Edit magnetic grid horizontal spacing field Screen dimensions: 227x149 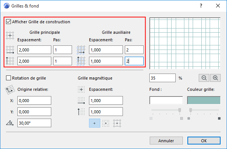pyautogui.click(x=106, y=101)
